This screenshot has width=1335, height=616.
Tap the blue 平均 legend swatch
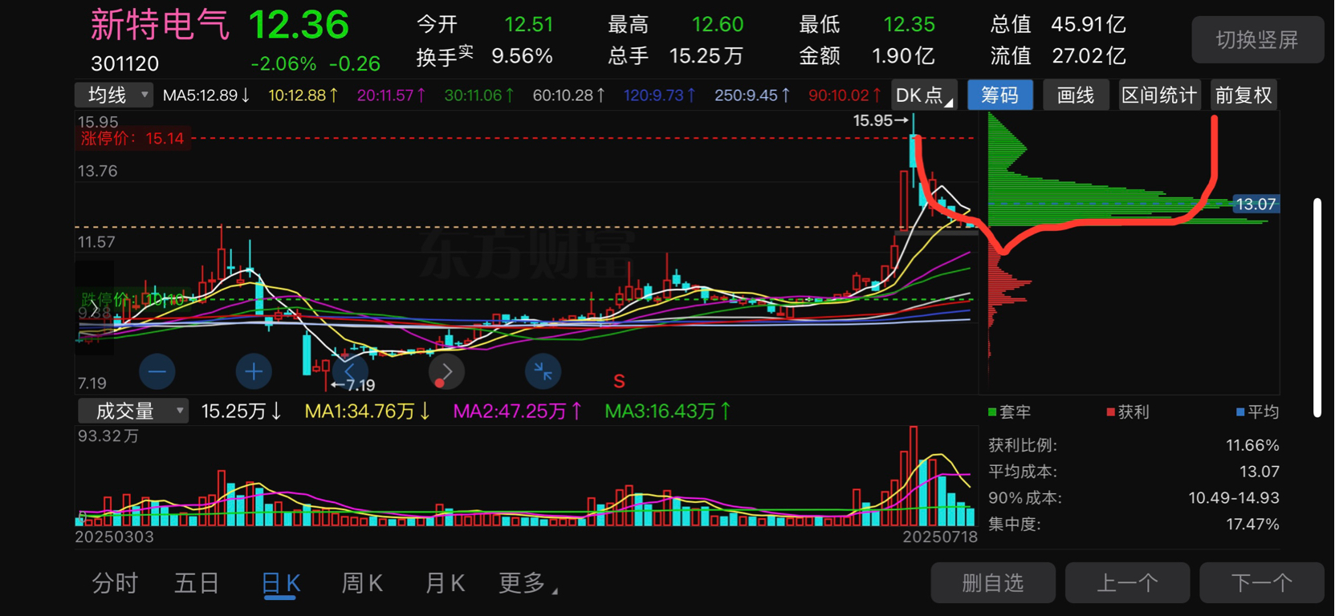point(1240,412)
